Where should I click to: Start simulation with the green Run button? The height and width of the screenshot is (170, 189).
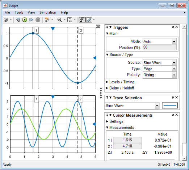tap(25, 20)
